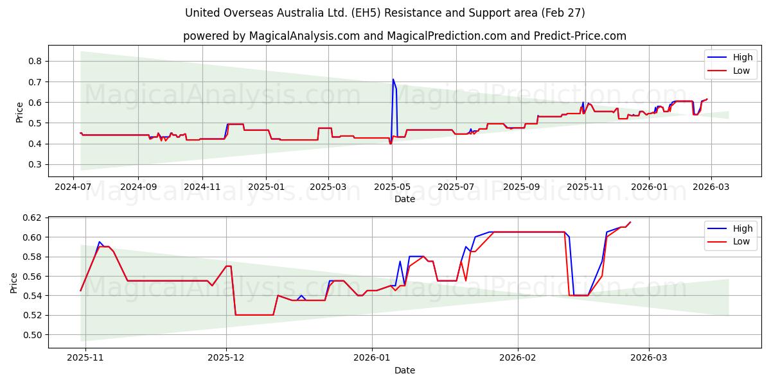This screenshot has width=771, height=385.
Task: Click the 'Date' x-axis label of bottom chart
Action: click(x=405, y=370)
